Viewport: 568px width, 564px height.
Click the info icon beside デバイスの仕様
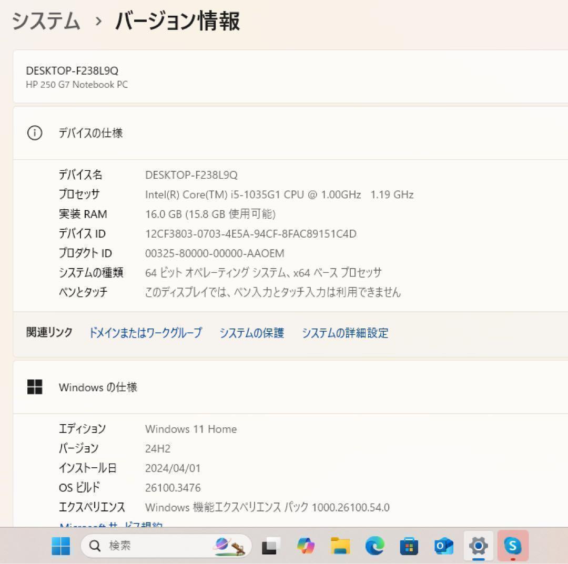pyautogui.click(x=35, y=133)
